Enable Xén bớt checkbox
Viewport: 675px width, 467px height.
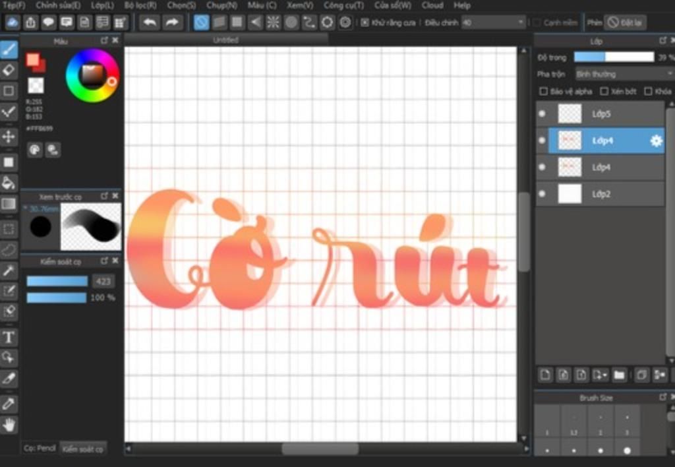click(x=604, y=91)
